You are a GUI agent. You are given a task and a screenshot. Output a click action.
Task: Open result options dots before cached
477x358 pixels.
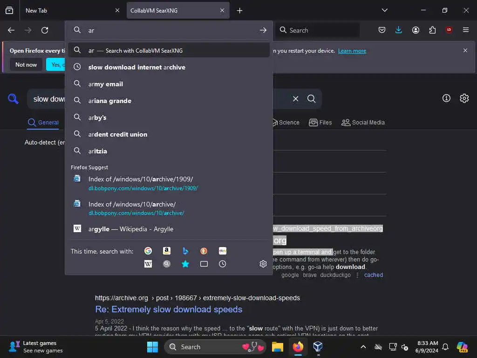click(357, 275)
